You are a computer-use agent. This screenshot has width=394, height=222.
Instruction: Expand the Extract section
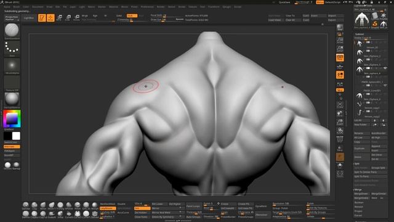pos(358,215)
